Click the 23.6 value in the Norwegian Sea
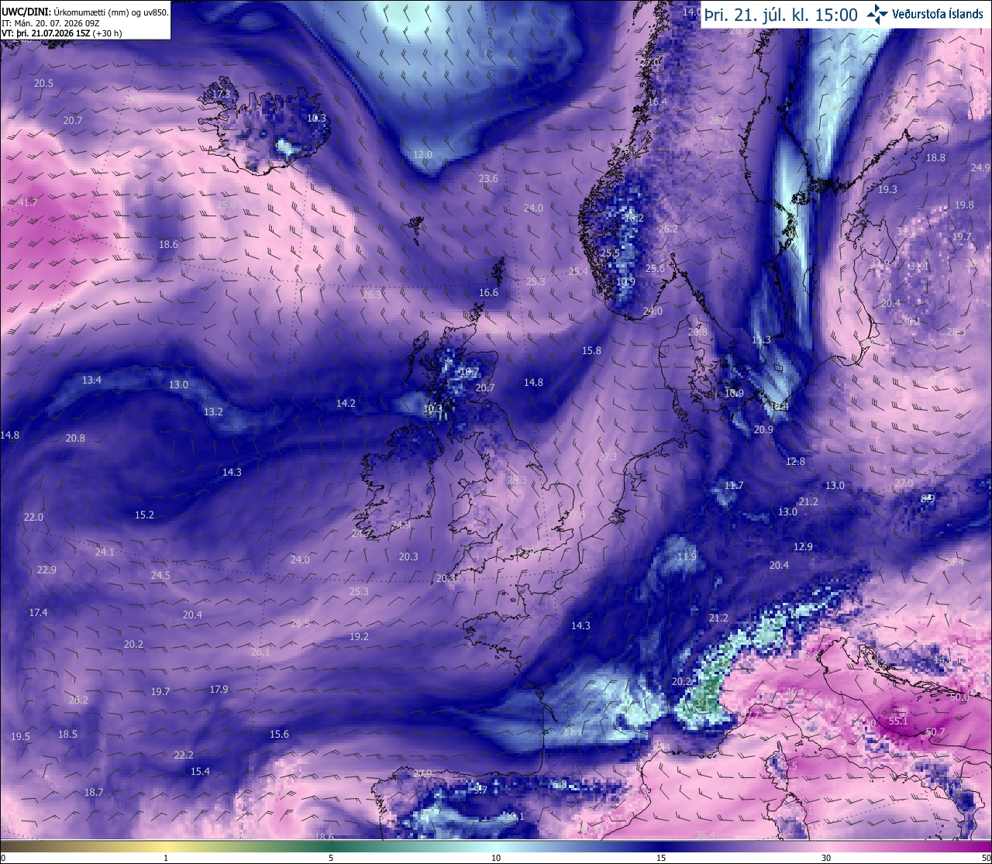The height and width of the screenshot is (864, 992). click(488, 178)
